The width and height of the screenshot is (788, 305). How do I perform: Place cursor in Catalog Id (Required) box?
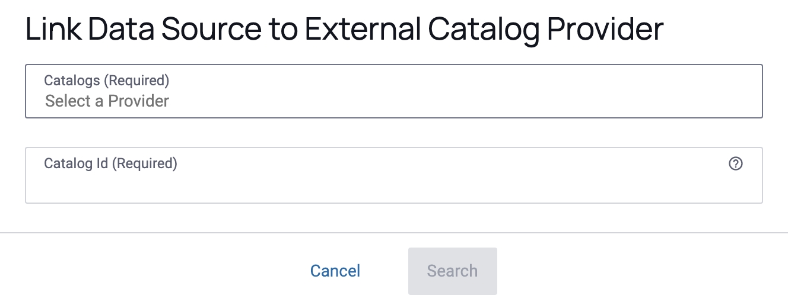click(x=380, y=184)
